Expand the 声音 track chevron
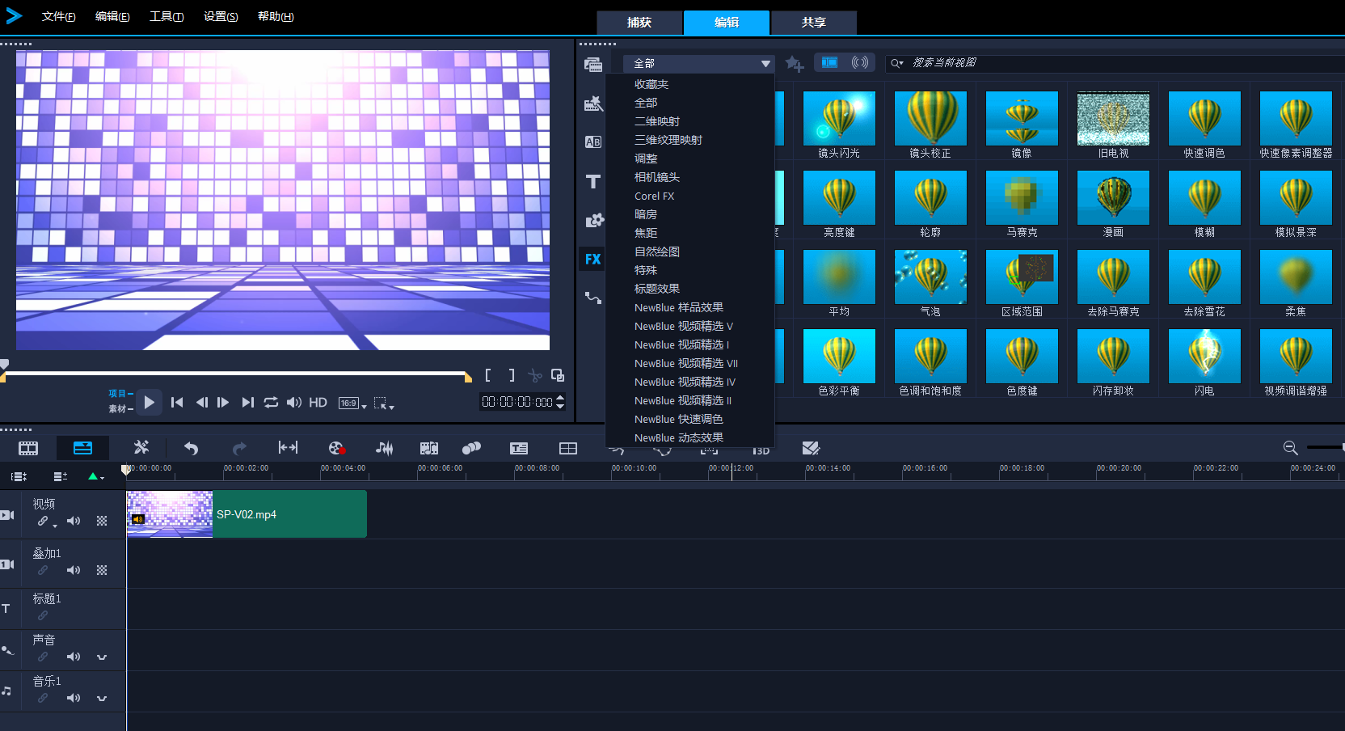The height and width of the screenshot is (731, 1345). click(102, 657)
